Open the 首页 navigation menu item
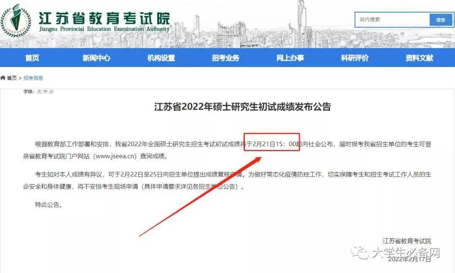455x273 pixels. click(32, 58)
